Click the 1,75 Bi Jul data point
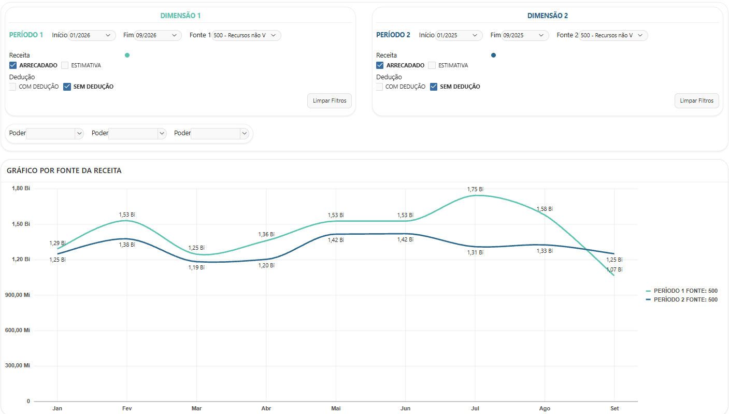The width and height of the screenshot is (729, 414). click(x=475, y=195)
